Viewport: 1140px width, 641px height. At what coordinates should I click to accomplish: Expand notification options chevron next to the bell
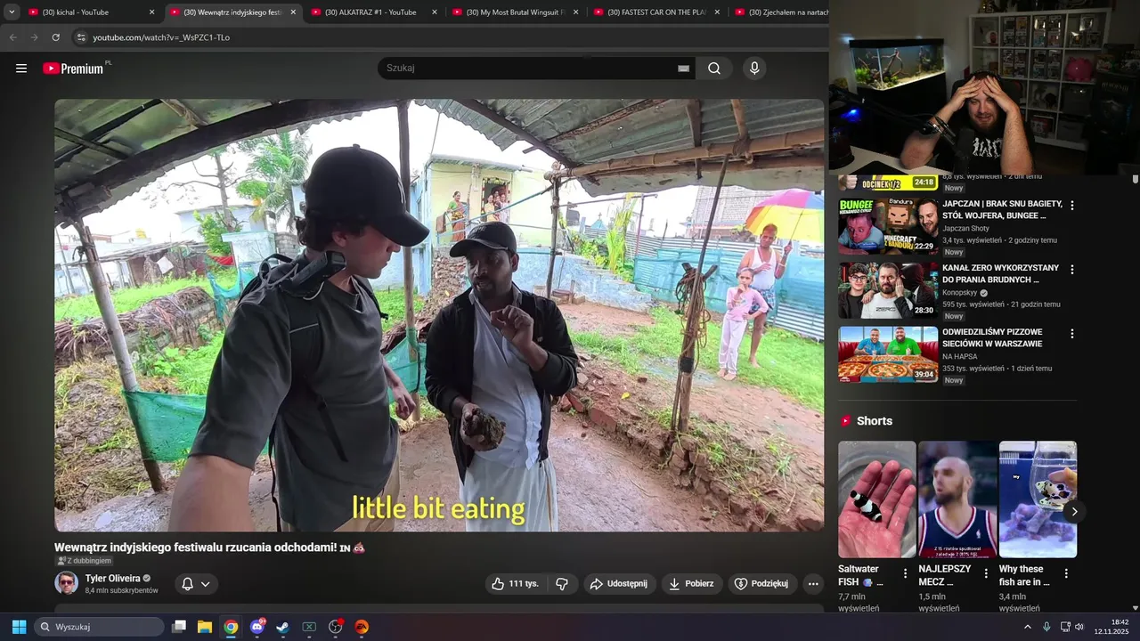(x=206, y=584)
